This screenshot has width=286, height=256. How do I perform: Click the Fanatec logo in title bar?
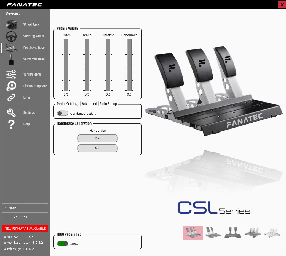pos(25,5)
